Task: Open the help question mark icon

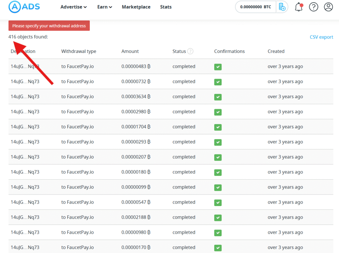Action: pos(314,7)
